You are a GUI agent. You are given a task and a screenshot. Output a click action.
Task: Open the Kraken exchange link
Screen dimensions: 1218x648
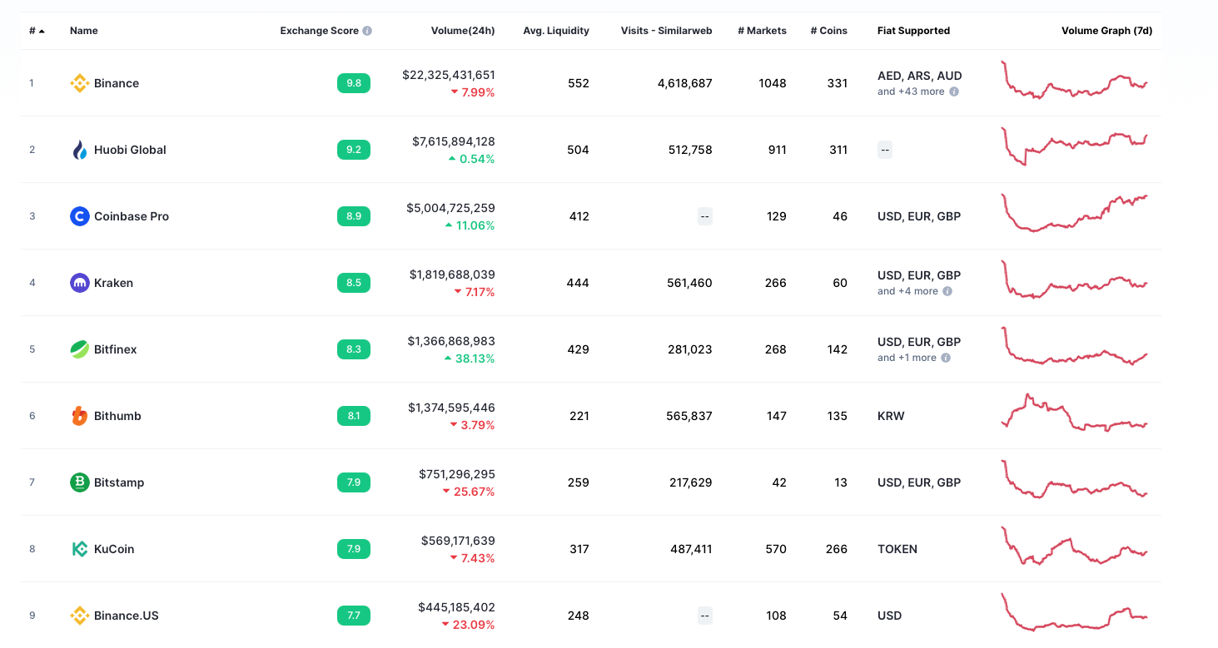click(x=113, y=283)
